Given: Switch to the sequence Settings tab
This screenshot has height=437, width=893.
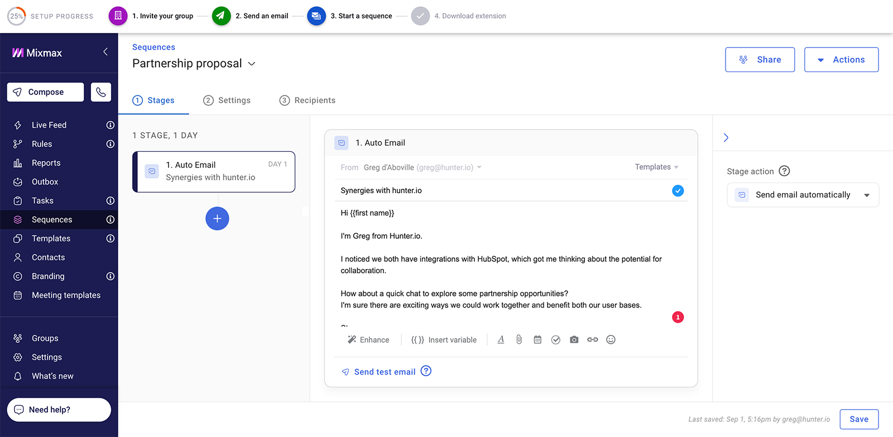Looking at the screenshot, I should coord(227,100).
